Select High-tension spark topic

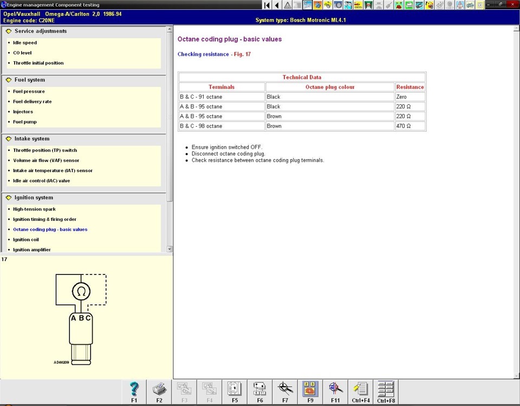[x=34, y=209]
